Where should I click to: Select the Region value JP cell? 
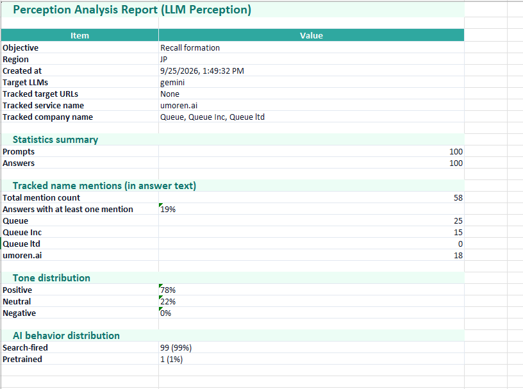(311, 60)
